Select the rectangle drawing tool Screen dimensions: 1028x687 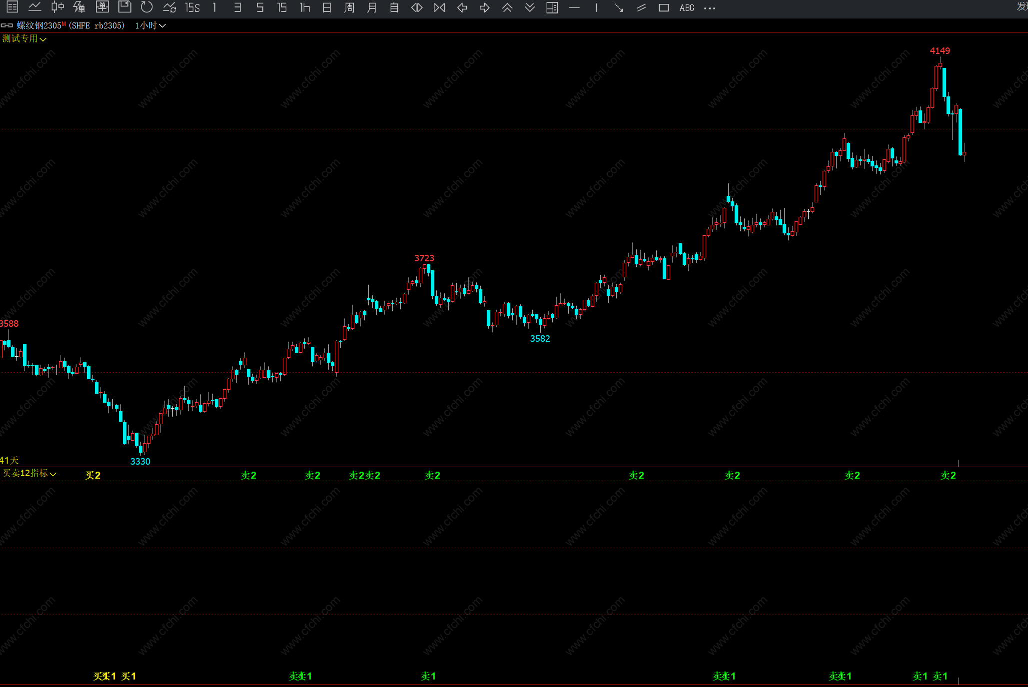[664, 7]
